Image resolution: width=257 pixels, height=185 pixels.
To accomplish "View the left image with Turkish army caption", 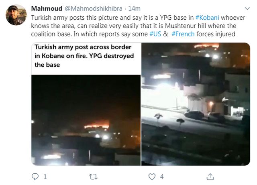I will [x=86, y=104].
